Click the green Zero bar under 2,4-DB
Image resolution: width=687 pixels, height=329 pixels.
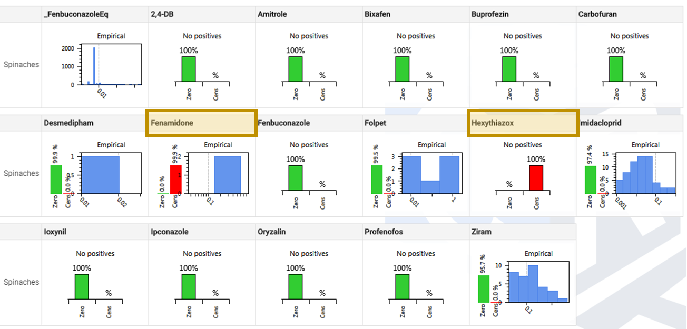(189, 69)
